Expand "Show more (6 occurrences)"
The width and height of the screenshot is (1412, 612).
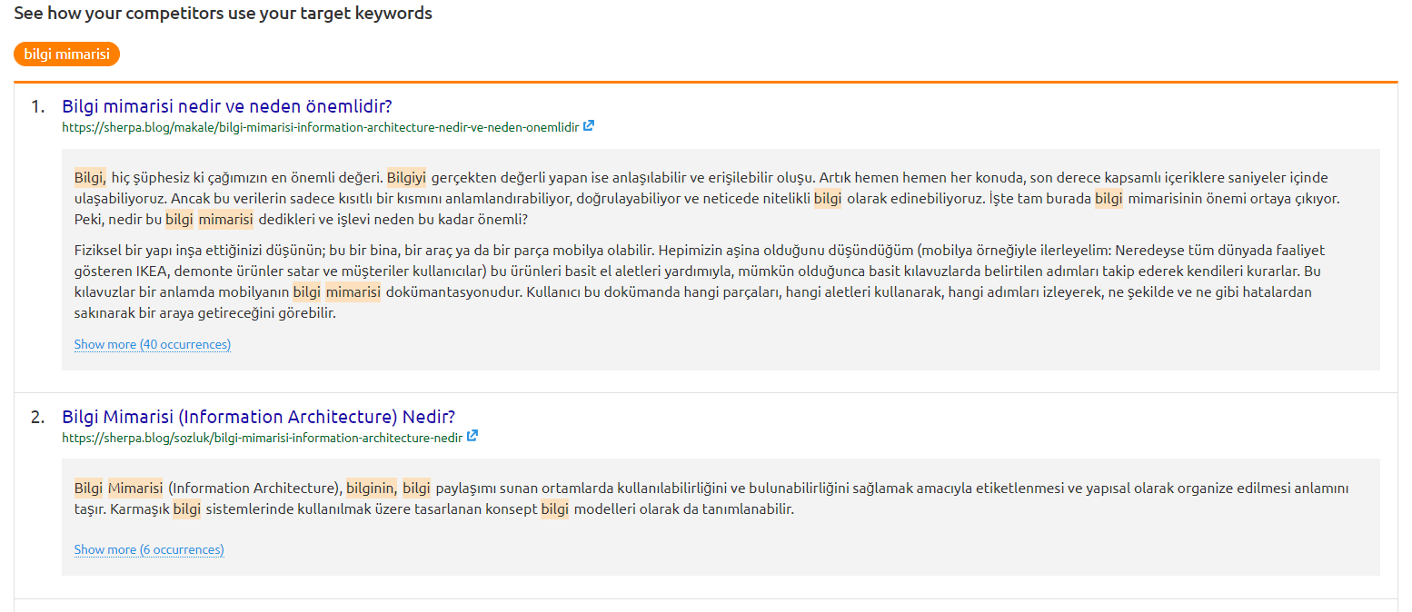pyautogui.click(x=149, y=549)
